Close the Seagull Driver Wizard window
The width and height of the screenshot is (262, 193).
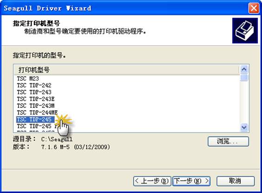[x=254, y=8]
